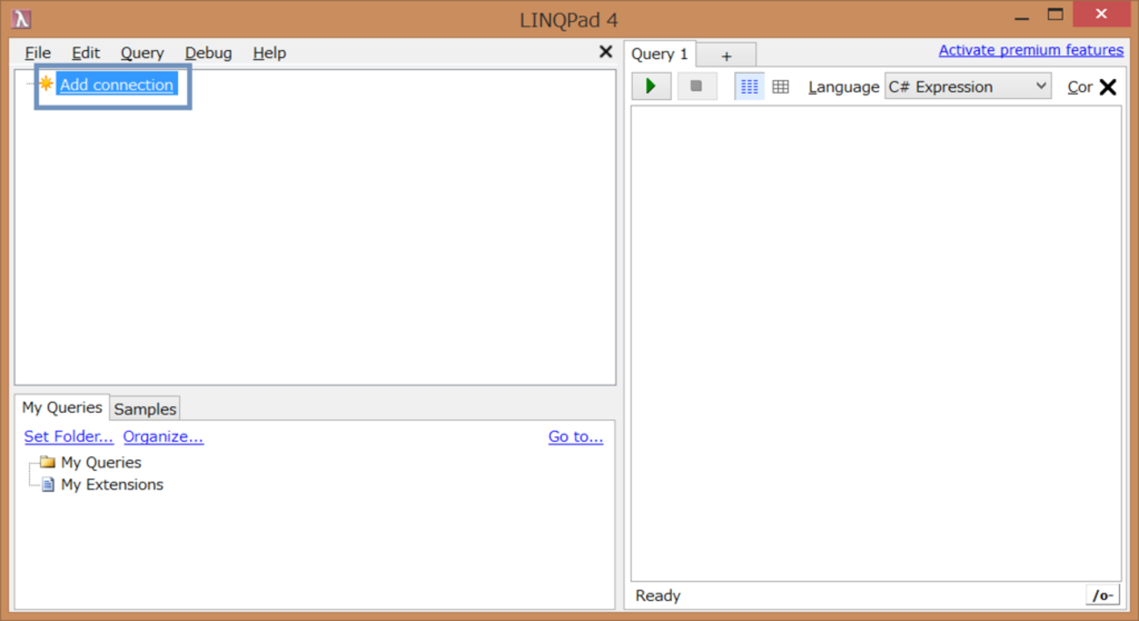
Task: Click the Add connection link
Action: point(117,84)
